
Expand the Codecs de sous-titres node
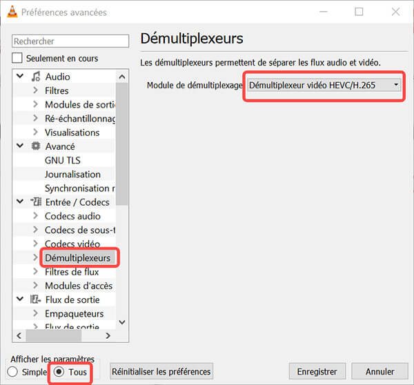pos(35,230)
